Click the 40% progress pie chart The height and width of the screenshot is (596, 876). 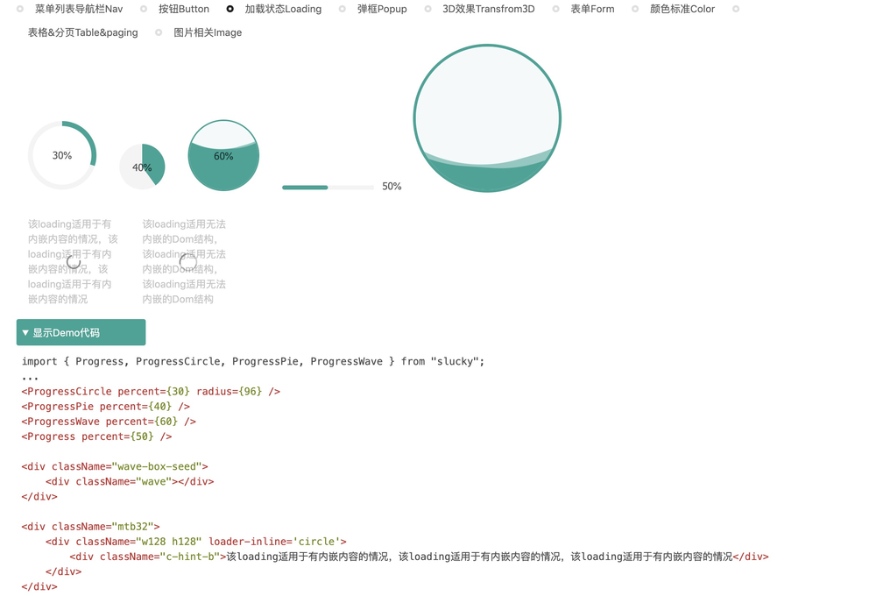[x=142, y=167]
